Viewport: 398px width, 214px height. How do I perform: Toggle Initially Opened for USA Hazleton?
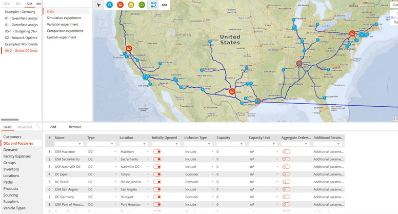pos(157,151)
